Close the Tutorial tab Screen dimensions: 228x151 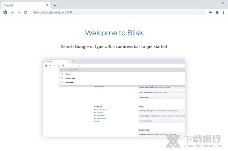pos(47,5)
